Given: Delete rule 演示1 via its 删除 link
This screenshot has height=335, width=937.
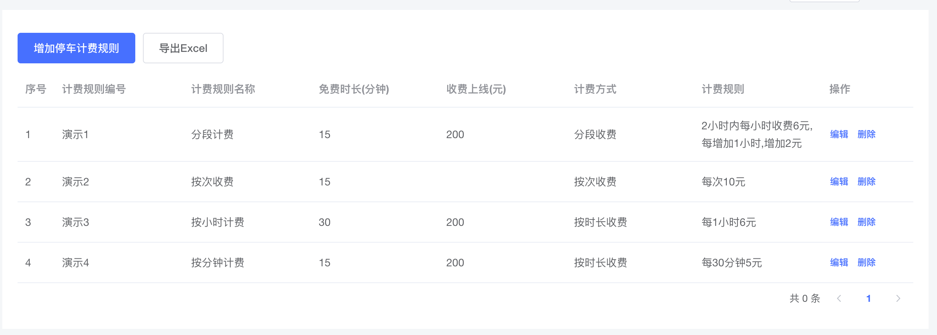Looking at the screenshot, I should click(x=866, y=134).
